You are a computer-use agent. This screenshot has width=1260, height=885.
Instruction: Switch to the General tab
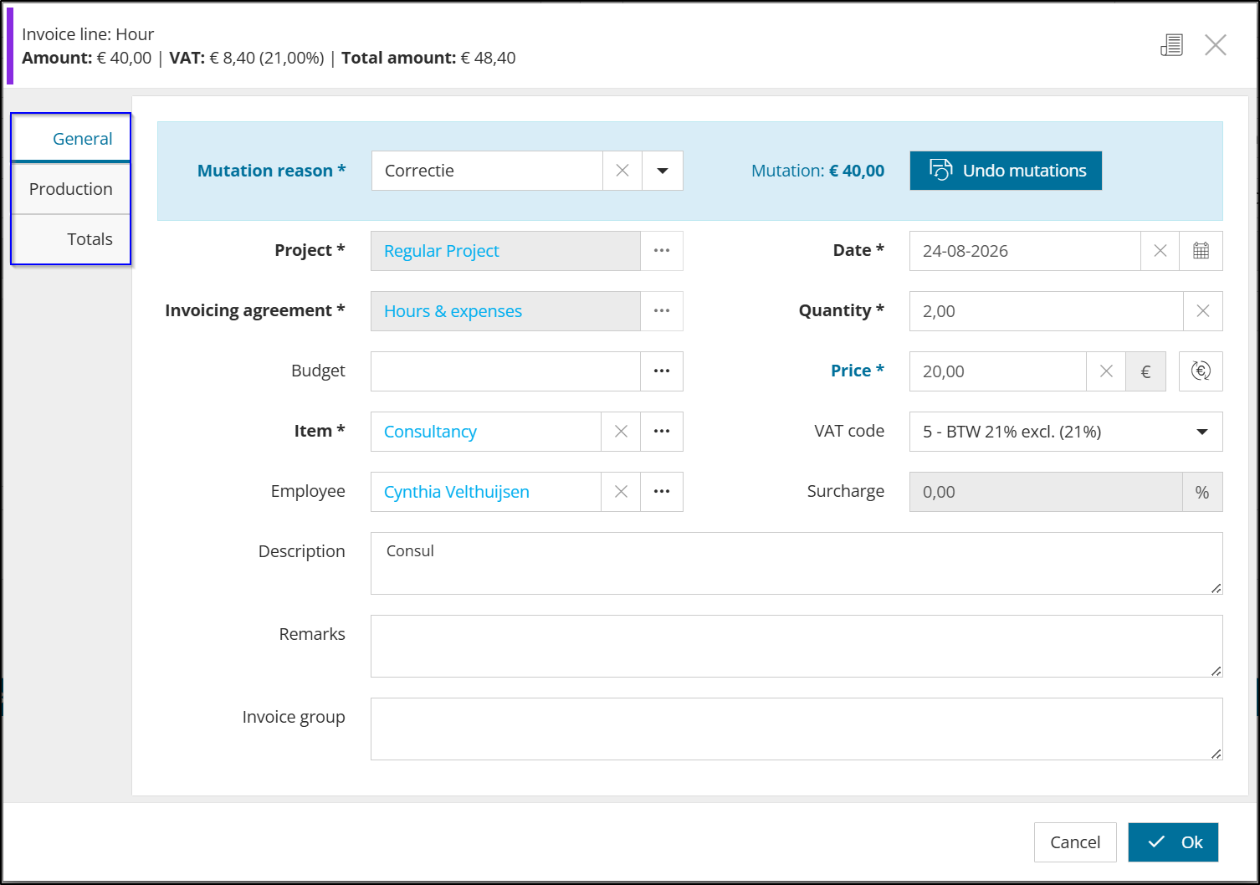[x=71, y=138]
